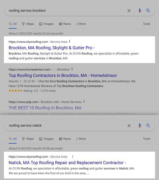Clear the 'roofing service brockton' search text

pos(129,11)
